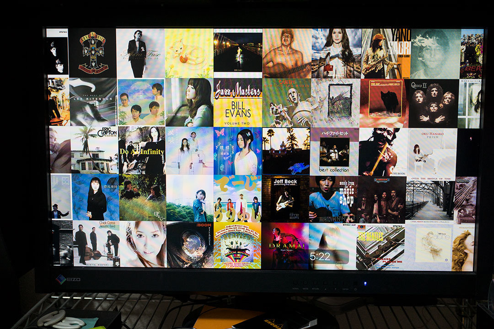Image resolution: width=494 pixels, height=329 pixels.
Task: Open the 涙唄 album with two women in white
Action: pyautogui.click(x=190, y=151)
